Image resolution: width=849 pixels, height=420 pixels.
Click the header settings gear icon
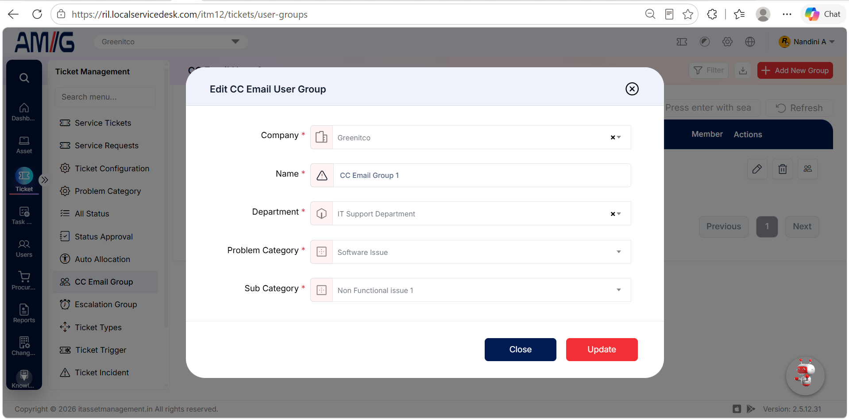(x=727, y=42)
